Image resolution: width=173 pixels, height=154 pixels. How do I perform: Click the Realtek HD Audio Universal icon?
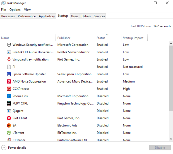click(x=9, y=52)
